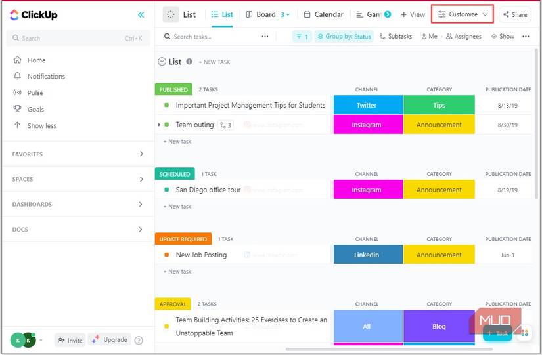
Task: Click the list avatar icon beside List title
Action: [x=171, y=14]
